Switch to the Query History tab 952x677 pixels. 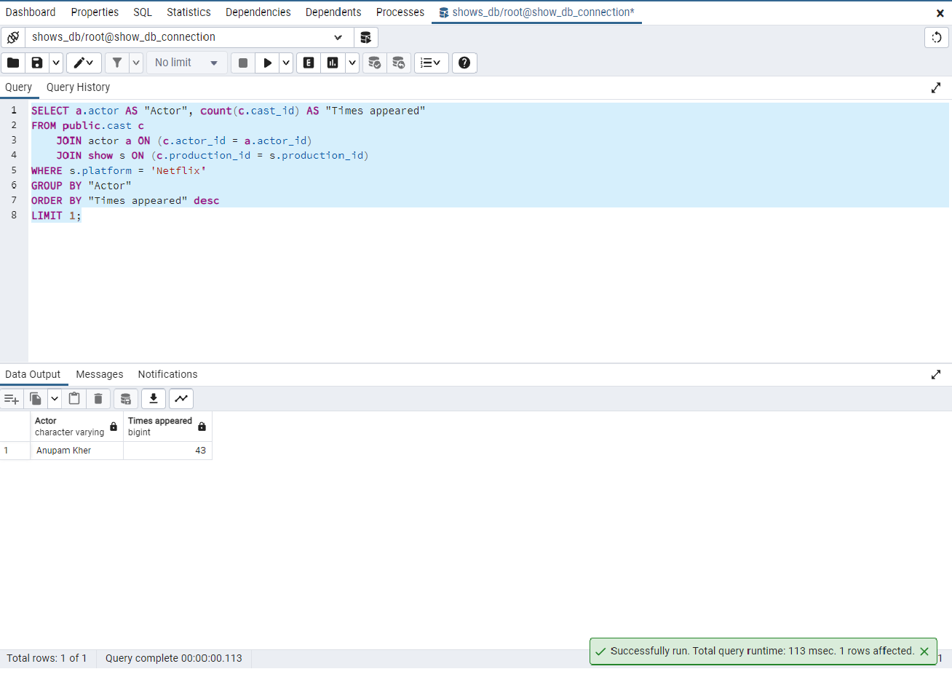pyautogui.click(x=78, y=87)
